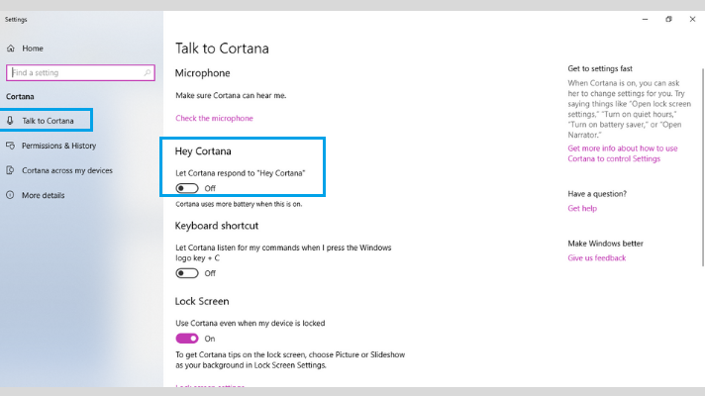The width and height of the screenshot is (705, 396).
Task: Open the Check the microphone link
Action: click(214, 118)
